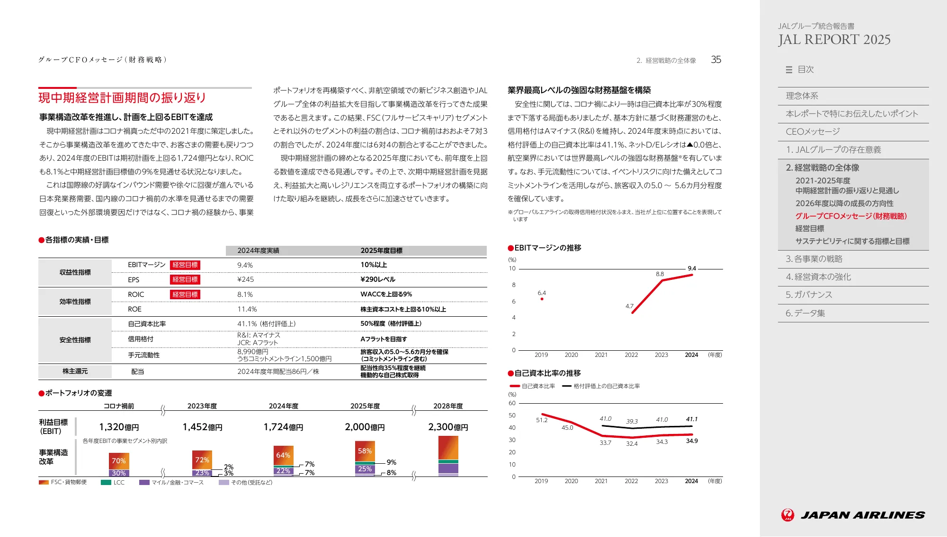
Task: Click the 収益性指標 row category cell
Action: [x=75, y=273]
